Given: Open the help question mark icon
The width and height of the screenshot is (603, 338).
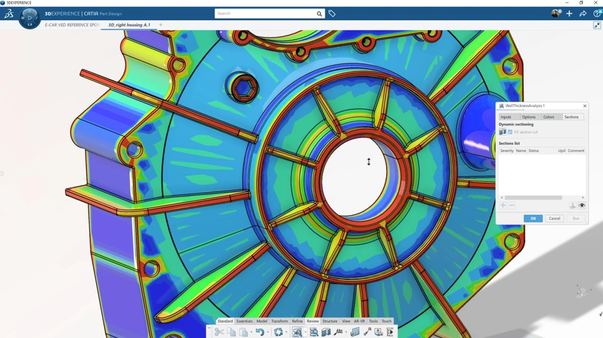Looking at the screenshot, I should click(597, 13).
